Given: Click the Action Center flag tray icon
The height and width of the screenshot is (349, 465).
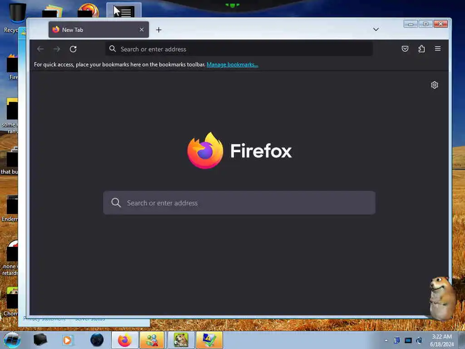Looking at the screenshot, I should click(x=397, y=340).
